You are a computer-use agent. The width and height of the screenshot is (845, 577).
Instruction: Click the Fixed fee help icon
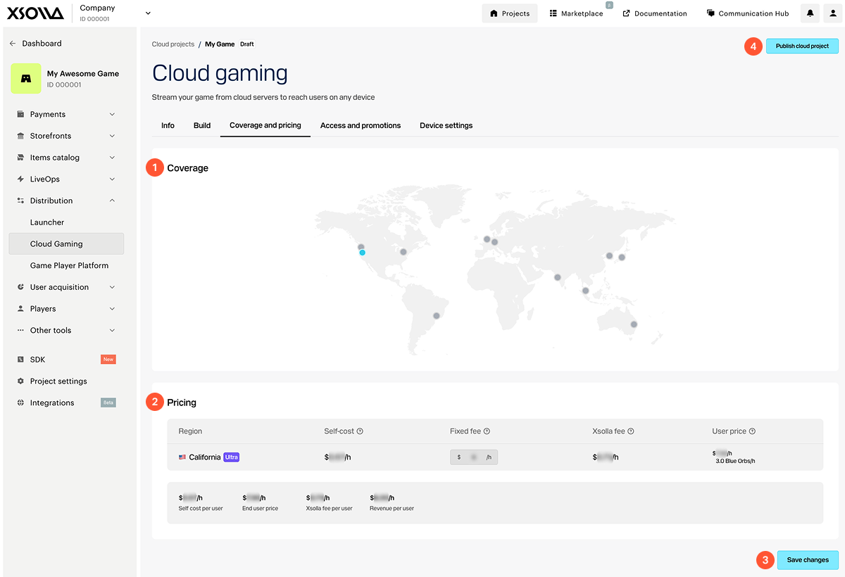(487, 431)
